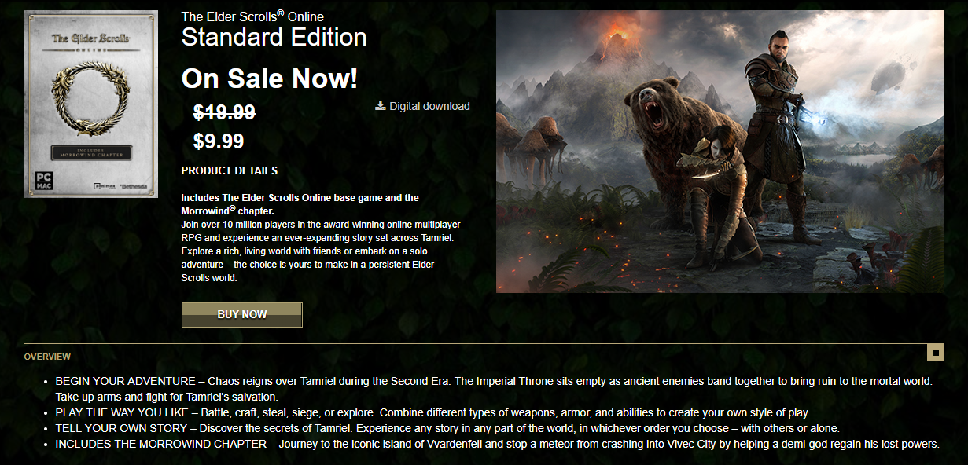Click the $9.99 sale price
Screen dimensions: 968x465
[219, 141]
